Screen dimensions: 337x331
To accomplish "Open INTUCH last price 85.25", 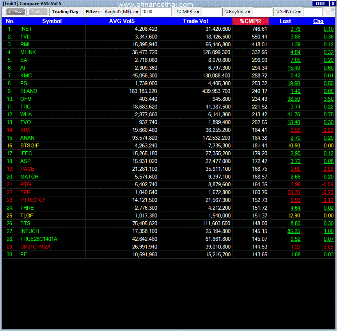I will (294, 231).
